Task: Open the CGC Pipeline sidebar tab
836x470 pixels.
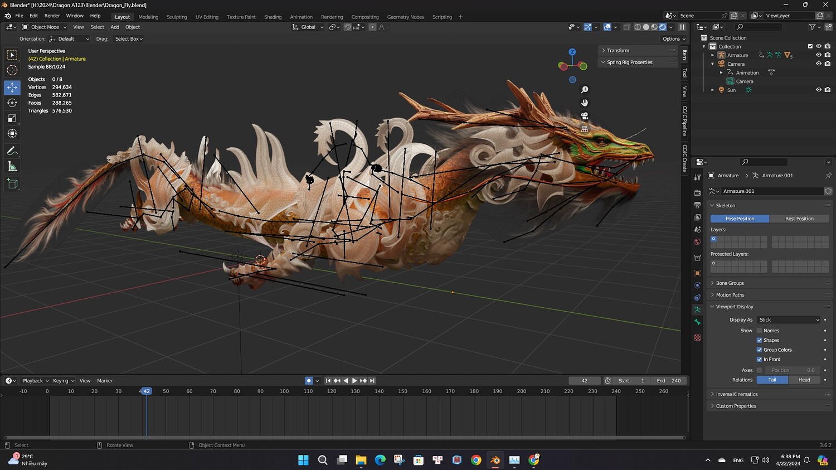Action: (x=684, y=120)
